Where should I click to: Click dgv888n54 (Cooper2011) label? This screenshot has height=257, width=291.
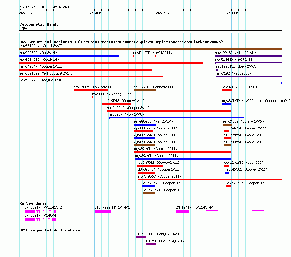click(156, 128)
